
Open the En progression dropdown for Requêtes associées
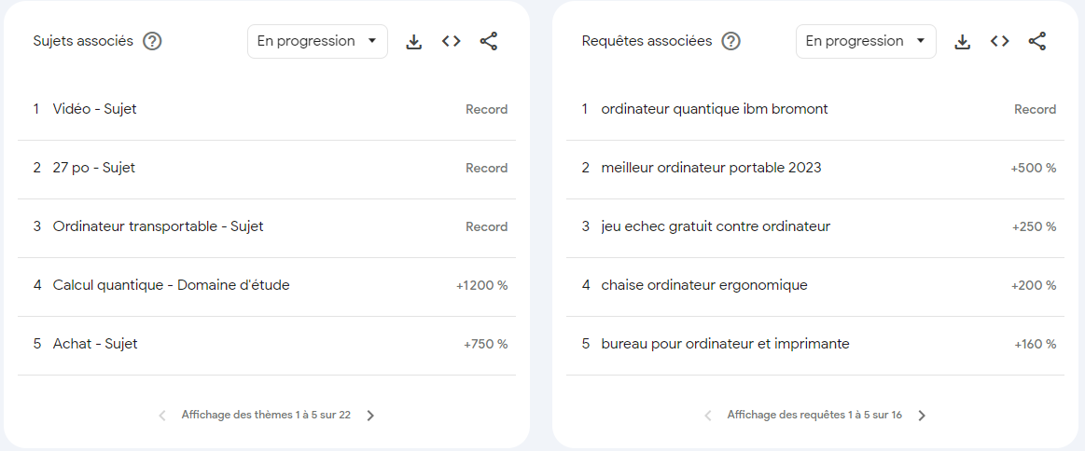(x=866, y=41)
